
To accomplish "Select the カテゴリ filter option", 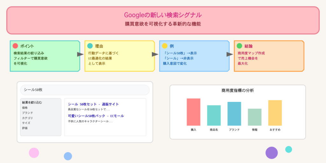I will click(x=27, y=118).
